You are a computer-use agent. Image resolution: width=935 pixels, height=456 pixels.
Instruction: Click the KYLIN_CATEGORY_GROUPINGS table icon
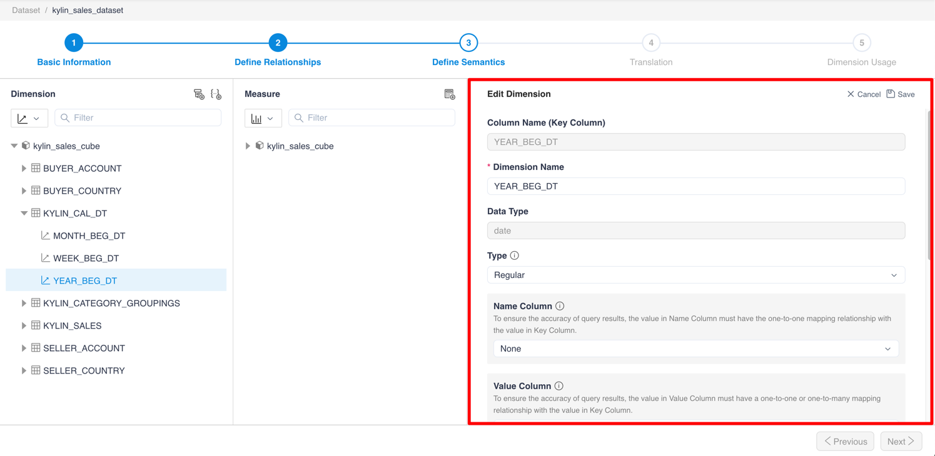tap(36, 303)
